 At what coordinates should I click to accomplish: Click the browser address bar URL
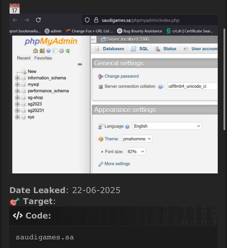[x=140, y=20]
